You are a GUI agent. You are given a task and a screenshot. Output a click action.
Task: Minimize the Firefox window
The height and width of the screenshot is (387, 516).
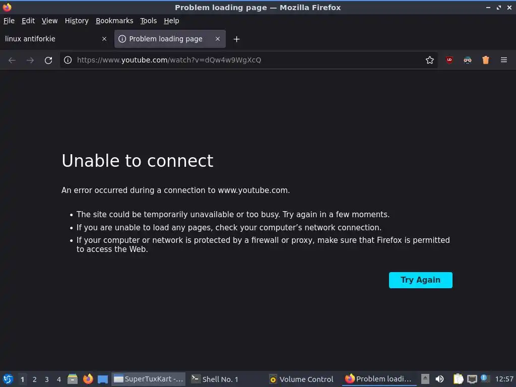(488, 7)
